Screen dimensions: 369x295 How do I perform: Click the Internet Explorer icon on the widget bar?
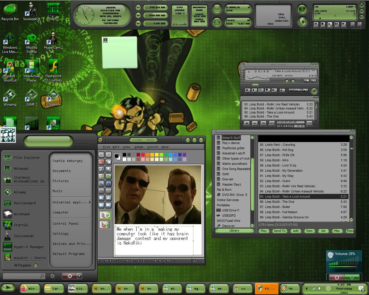(302, 9)
